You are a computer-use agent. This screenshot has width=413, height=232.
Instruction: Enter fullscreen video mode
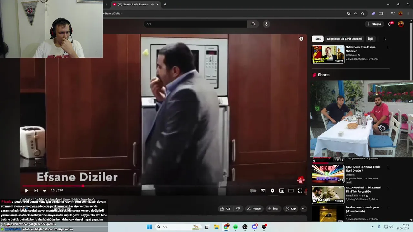pos(300,191)
